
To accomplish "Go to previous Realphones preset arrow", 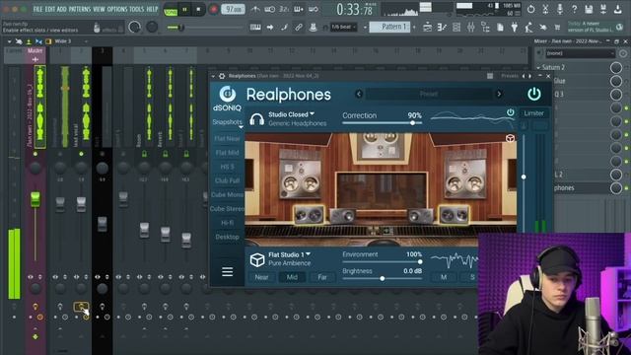I will coord(359,95).
